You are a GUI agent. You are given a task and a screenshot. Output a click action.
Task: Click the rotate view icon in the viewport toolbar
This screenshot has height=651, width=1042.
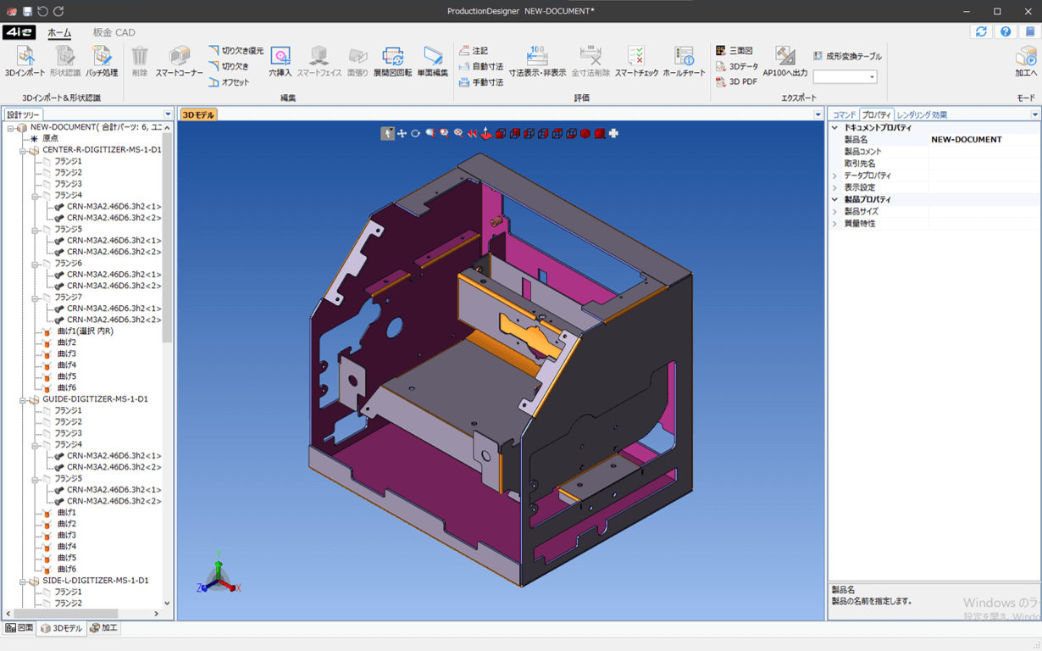[x=416, y=134]
